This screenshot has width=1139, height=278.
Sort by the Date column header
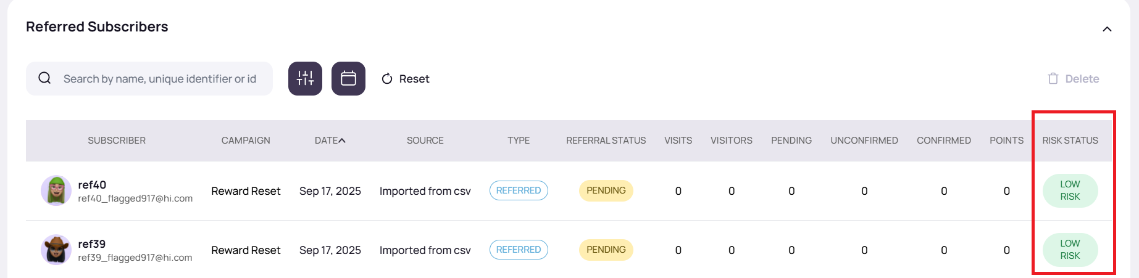(x=330, y=141)
